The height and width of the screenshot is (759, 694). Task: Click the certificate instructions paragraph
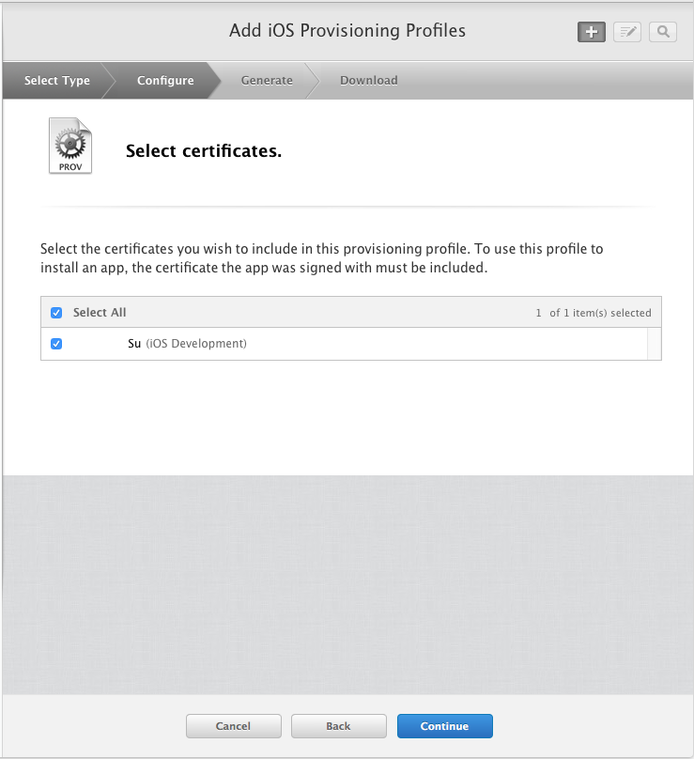tap(322, 258)
